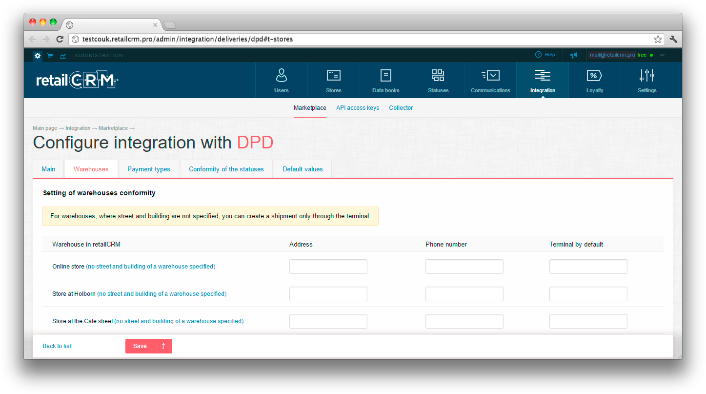Switch to the Payment types tab
Image resolution: width=706 pixels, height=394 pixels.
[x=149, y=169]
